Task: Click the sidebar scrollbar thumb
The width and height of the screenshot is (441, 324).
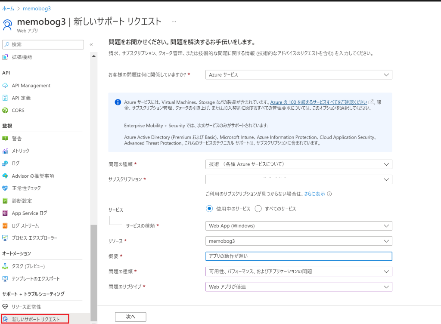Action: 93,272
